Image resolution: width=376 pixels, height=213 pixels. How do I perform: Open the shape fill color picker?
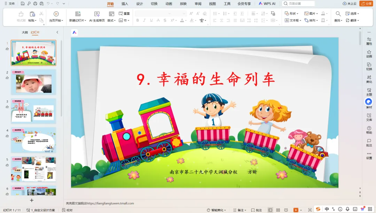click(324, 14)
